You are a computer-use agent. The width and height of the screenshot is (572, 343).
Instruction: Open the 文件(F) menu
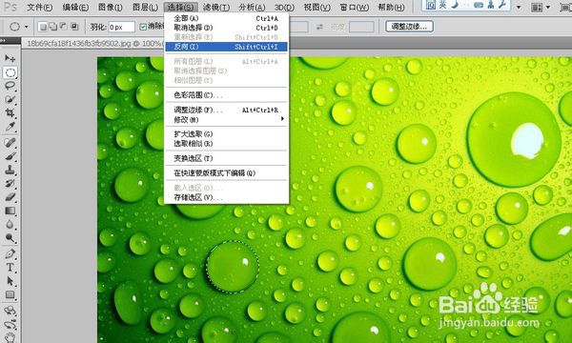[40, 7]
